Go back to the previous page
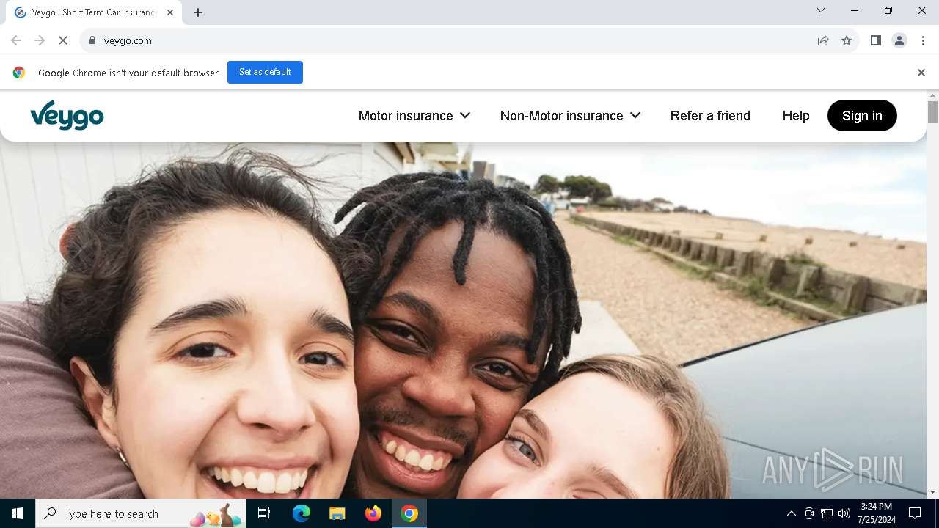The image size is (939, 528). coord(16,40)
